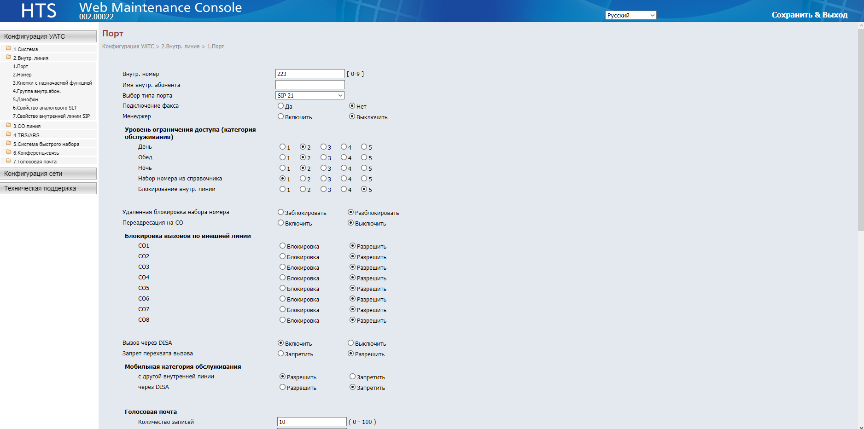Expand 3.CO линия tree item

click(27, 126)
